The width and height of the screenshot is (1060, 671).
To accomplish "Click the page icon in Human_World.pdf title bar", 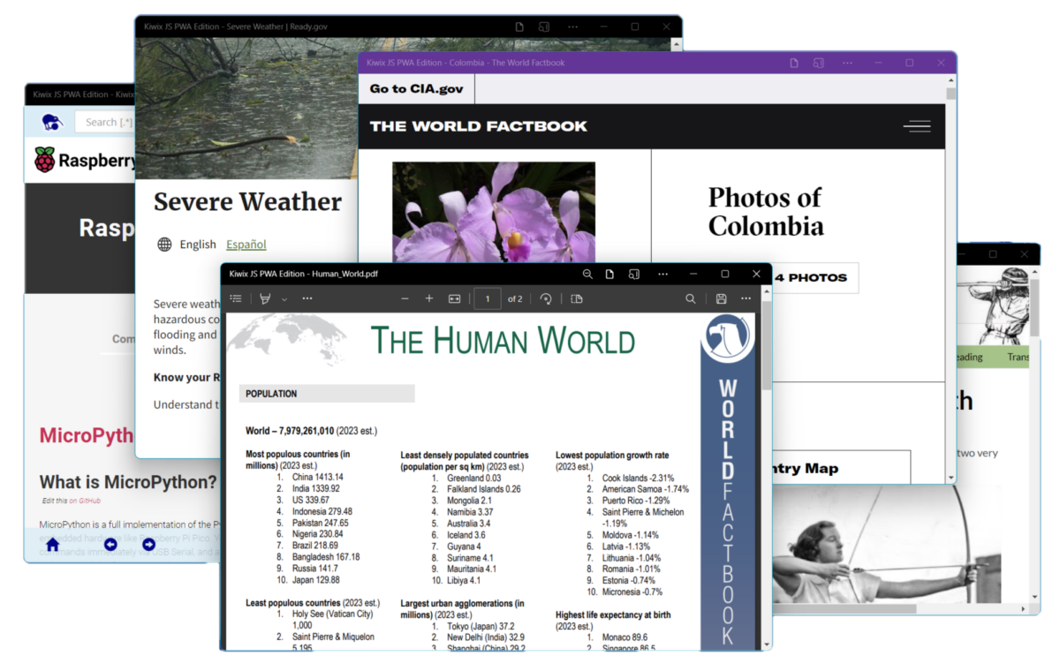I will 609,274.
